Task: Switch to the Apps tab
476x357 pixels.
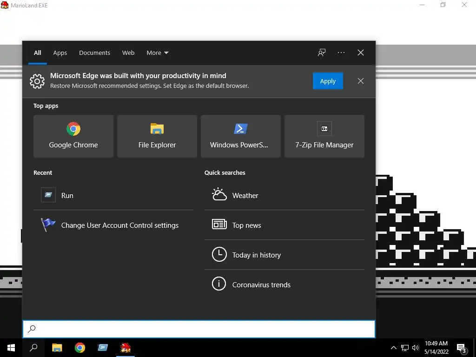Action: [x=60, y=53]
